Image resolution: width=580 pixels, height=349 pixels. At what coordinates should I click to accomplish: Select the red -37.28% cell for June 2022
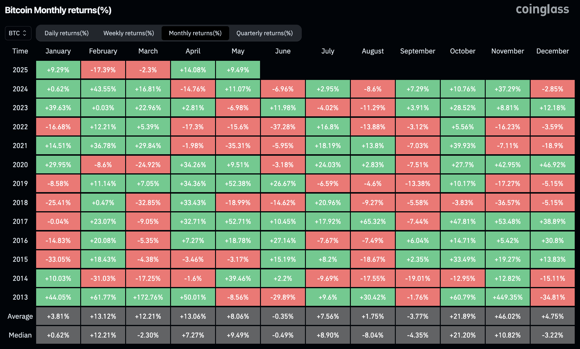pos(283,127)
